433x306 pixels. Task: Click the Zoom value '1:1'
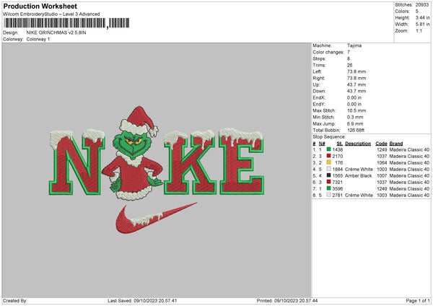419,30
